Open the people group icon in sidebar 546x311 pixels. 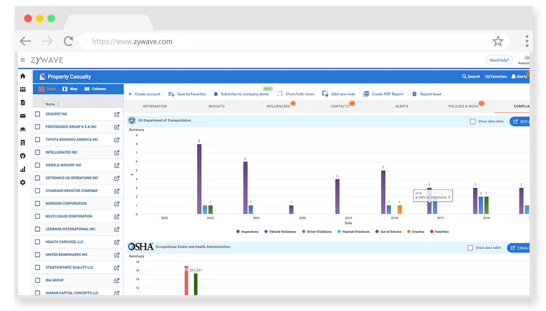(x=22, y=89)
